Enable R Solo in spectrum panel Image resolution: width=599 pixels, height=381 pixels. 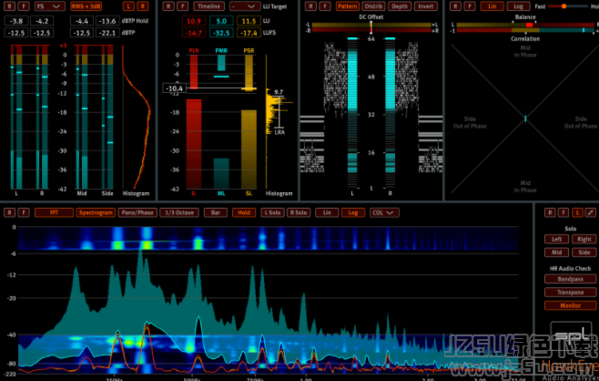click(x=299, y=212)
